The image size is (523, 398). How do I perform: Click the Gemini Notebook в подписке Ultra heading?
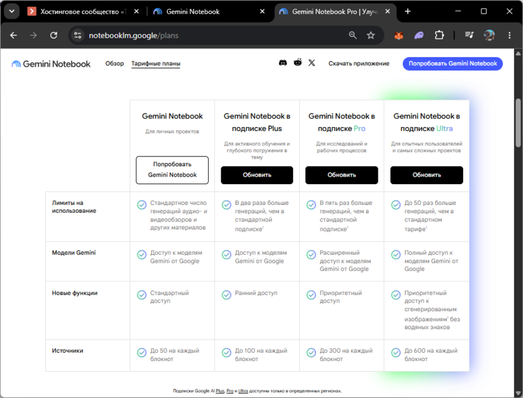427,122
